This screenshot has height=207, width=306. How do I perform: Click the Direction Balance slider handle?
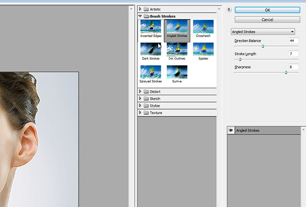263,46
